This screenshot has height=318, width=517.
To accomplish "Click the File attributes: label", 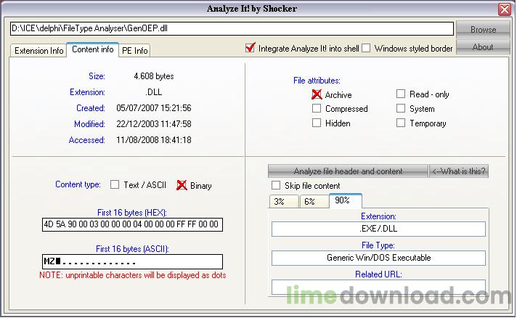I will coord(317,81).
